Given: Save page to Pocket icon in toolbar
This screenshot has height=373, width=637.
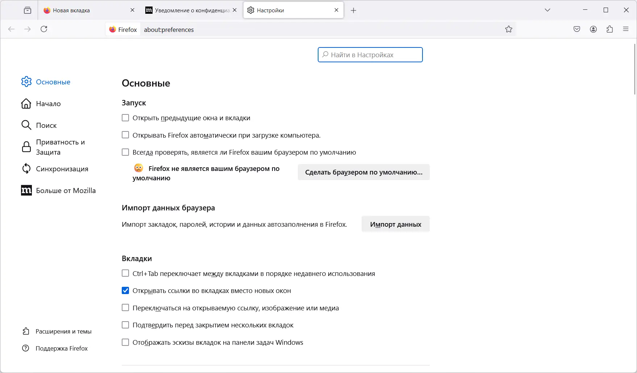Looking at the screenshot, I should [577, 29].
